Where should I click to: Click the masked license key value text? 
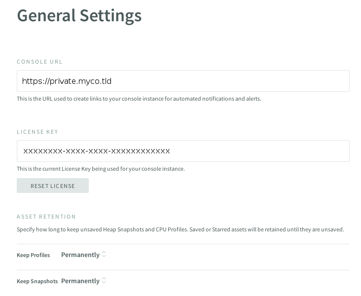coord(97,151)
